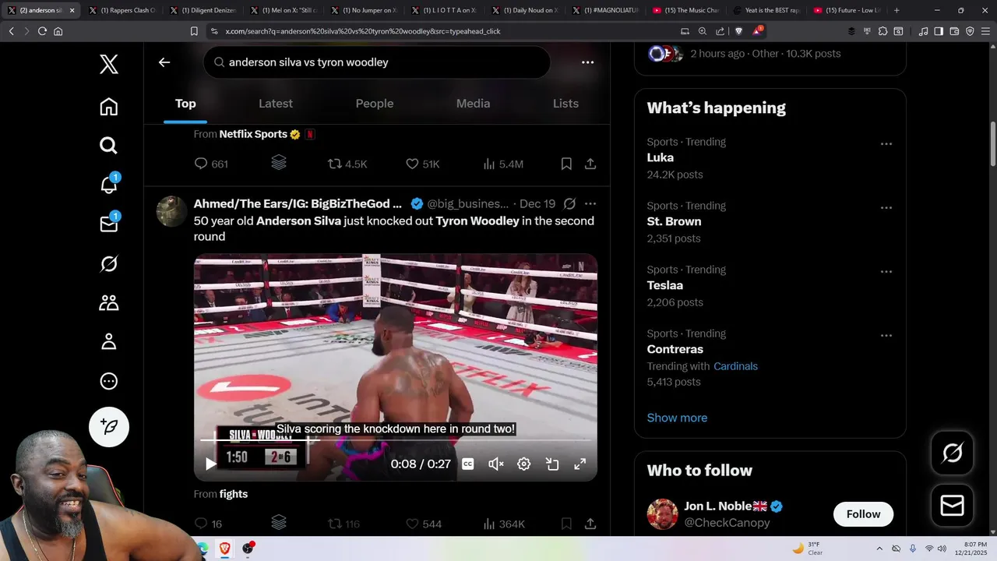The height and width of the screenshot is (561, 997).
Task: Open Ahmed/The Ears profile avatar
Action: (171, 211)
